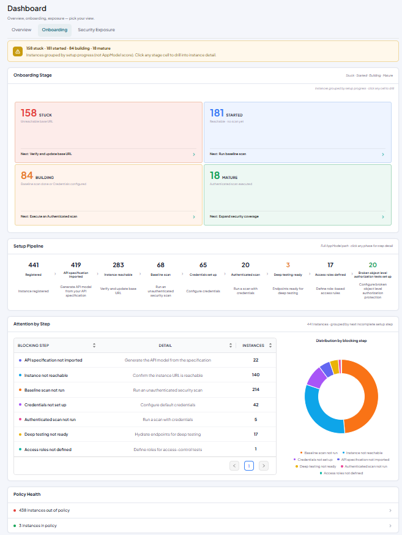Viewport: 402px width, 535px height.
Task: Switch to the Overview tab
Action: point(21,29)
